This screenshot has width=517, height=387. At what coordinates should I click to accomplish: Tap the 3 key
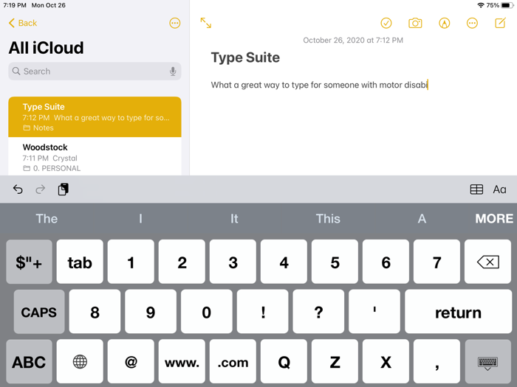pyautogui.click(x=233, y=262)
